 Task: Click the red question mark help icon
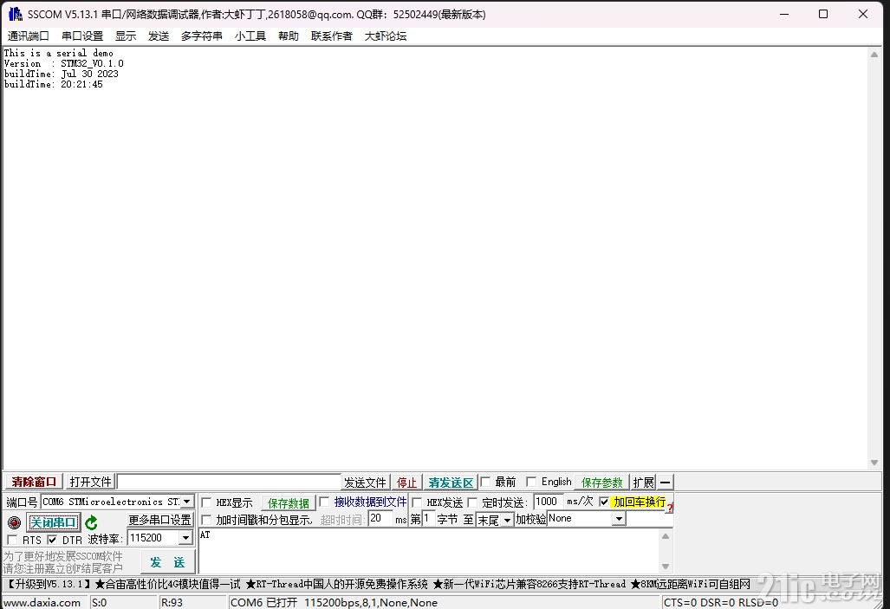[x=670, y=508]
